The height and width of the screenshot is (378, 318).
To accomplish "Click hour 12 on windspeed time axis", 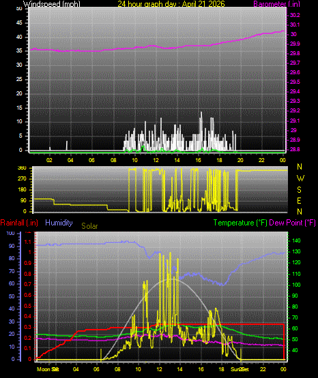I will pyautogui.click(x=156, y=160).
